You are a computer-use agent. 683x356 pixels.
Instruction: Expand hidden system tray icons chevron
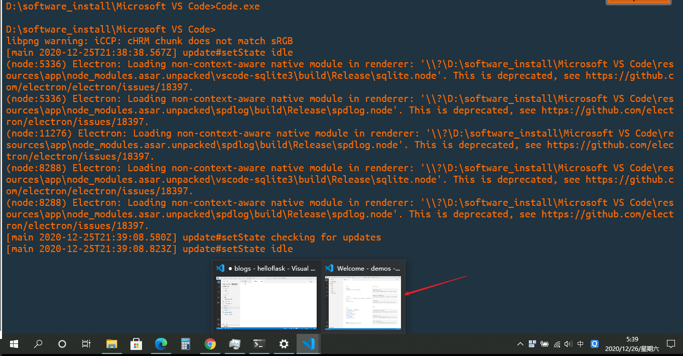click(x=520, y=344)
